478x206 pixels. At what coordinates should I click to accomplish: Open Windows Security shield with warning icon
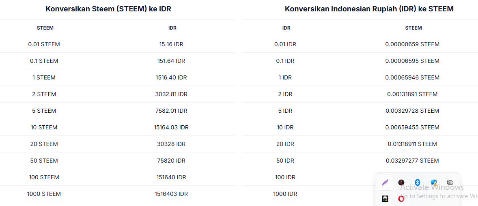coord(434,182)
